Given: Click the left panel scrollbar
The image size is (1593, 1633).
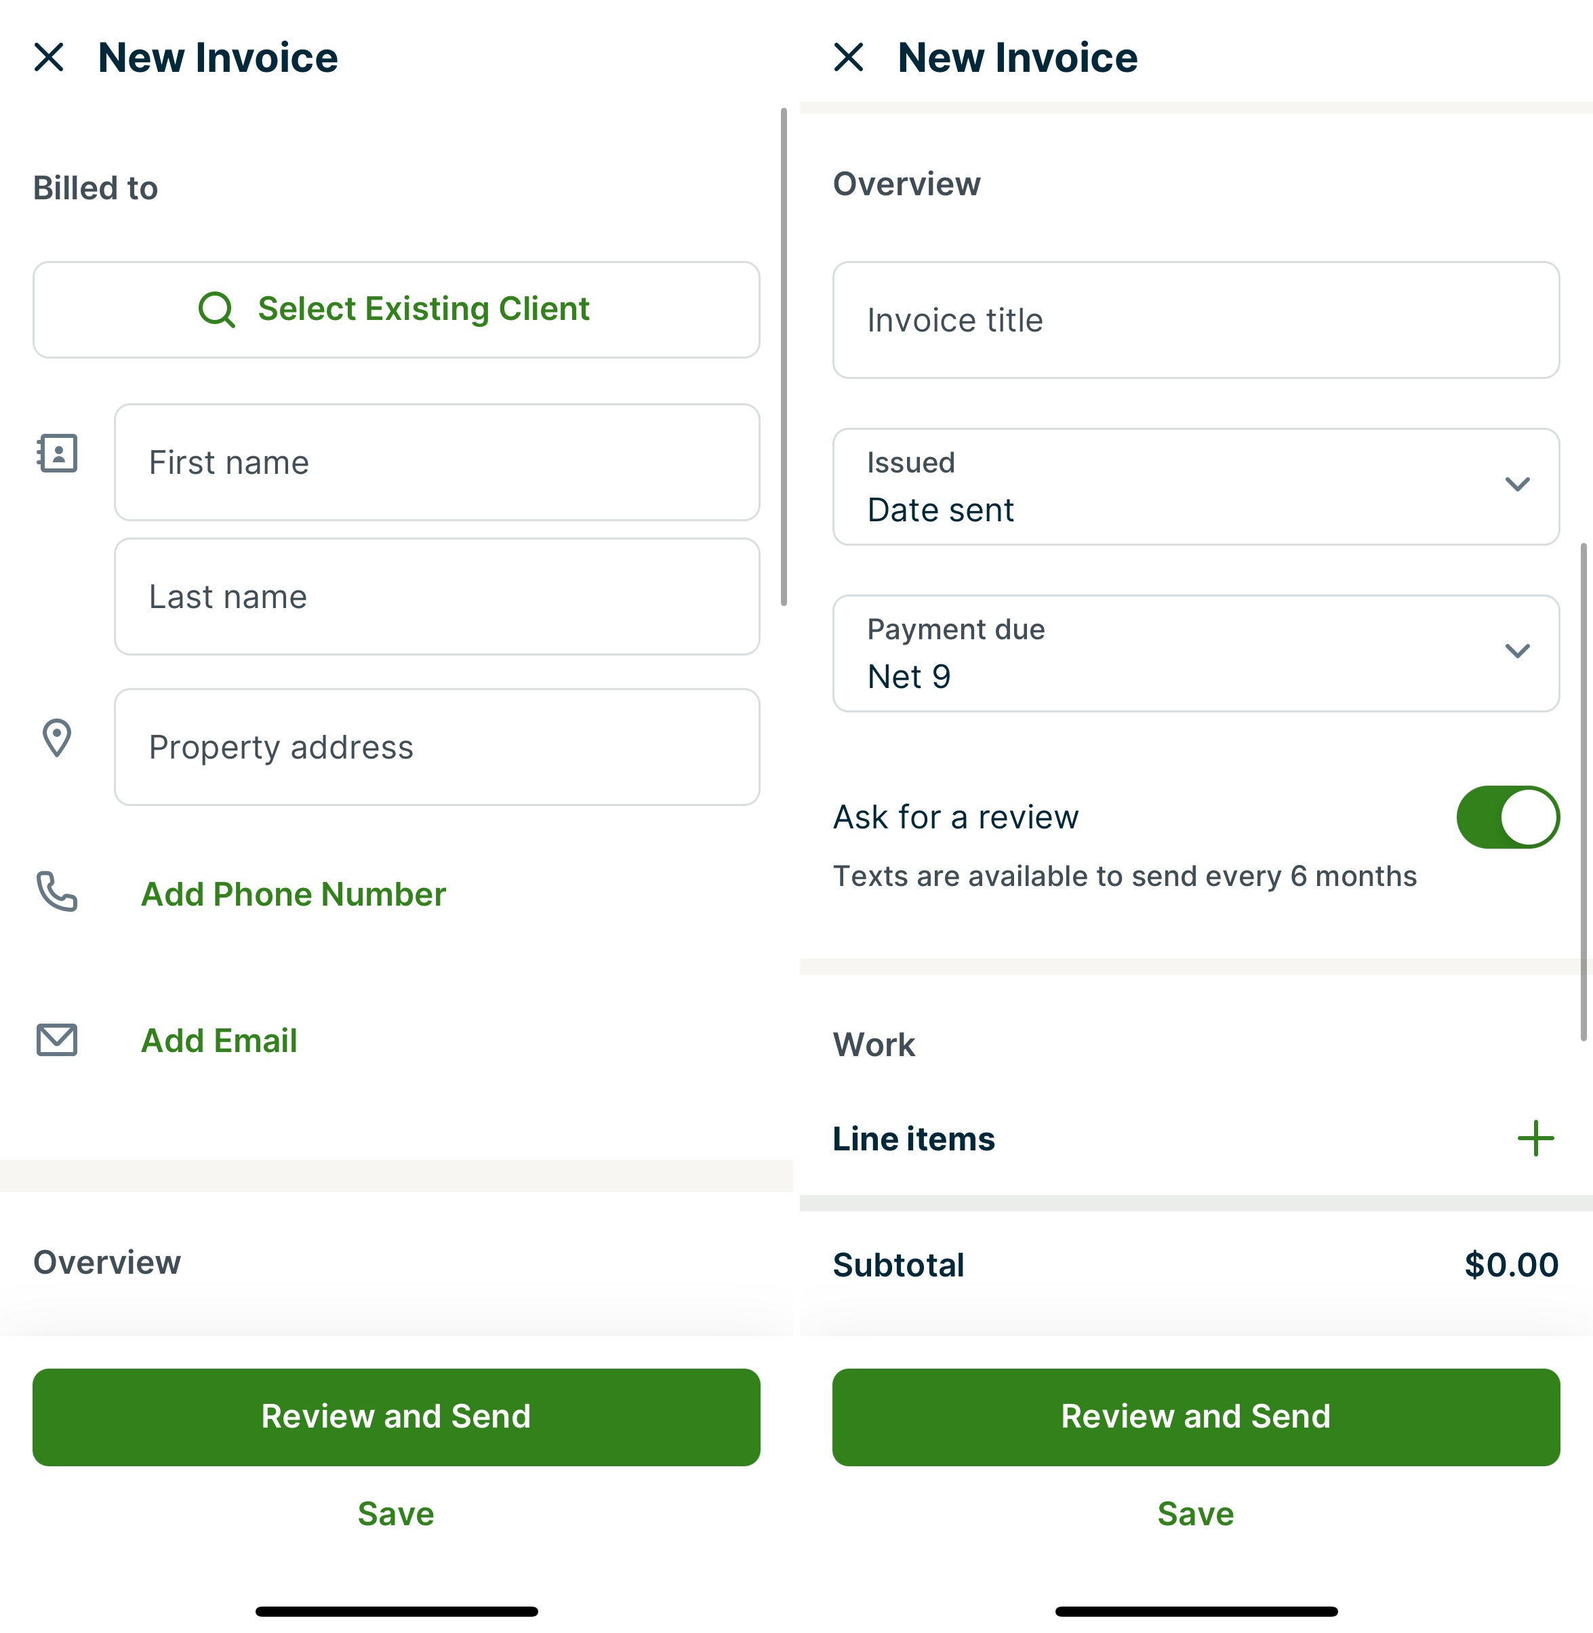Looking at the screenshot, I should [x=783, y=357].
